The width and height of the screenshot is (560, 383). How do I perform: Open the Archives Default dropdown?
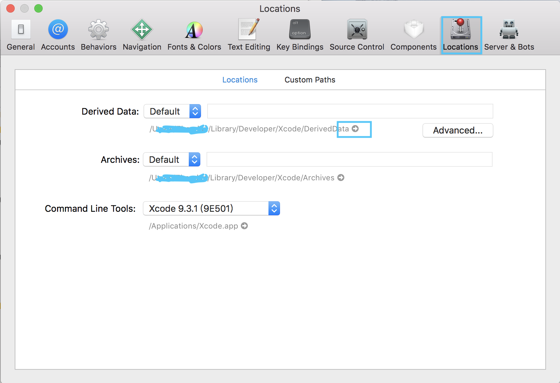tap(172, 159)
